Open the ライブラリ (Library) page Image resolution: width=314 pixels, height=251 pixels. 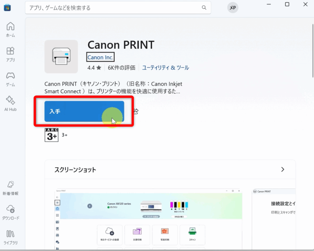tap(10, 237)
